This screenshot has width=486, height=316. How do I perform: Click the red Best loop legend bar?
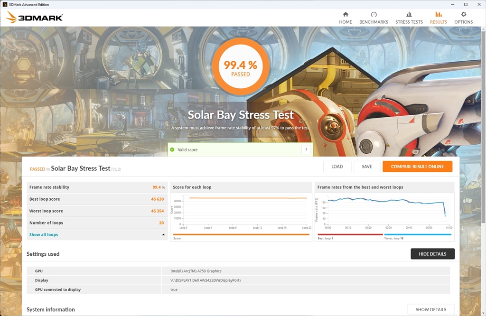click(350, 234)
